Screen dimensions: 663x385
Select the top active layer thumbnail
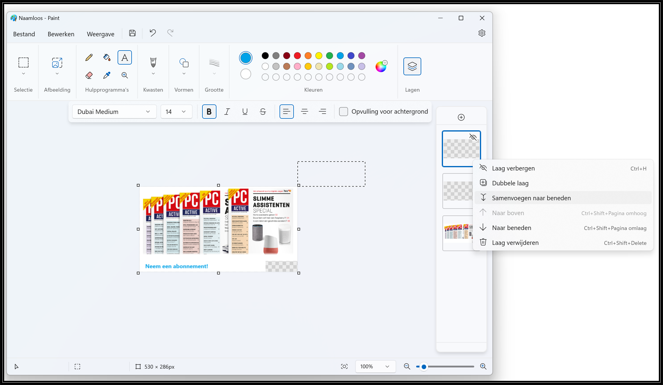(461, 148)
